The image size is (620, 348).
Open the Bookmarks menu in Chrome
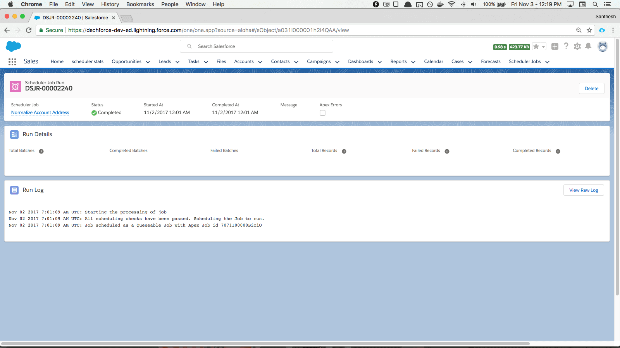point(140,4)
